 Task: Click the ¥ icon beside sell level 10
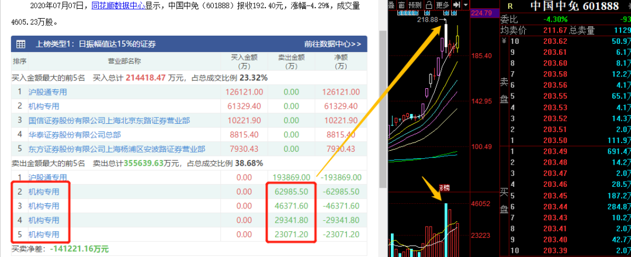[x=504, y=41]
